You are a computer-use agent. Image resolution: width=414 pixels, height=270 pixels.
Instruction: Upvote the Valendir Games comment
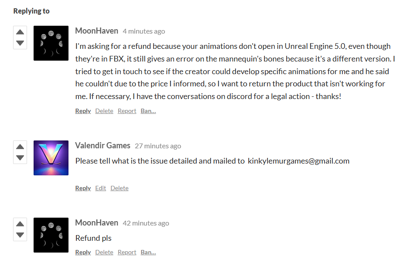[20, 147]
